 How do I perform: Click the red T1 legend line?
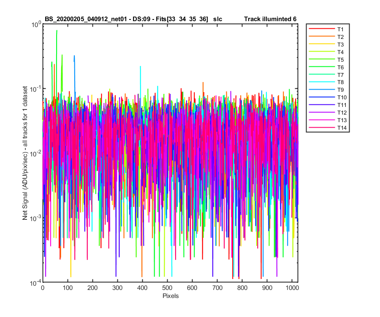click(322, 29)
